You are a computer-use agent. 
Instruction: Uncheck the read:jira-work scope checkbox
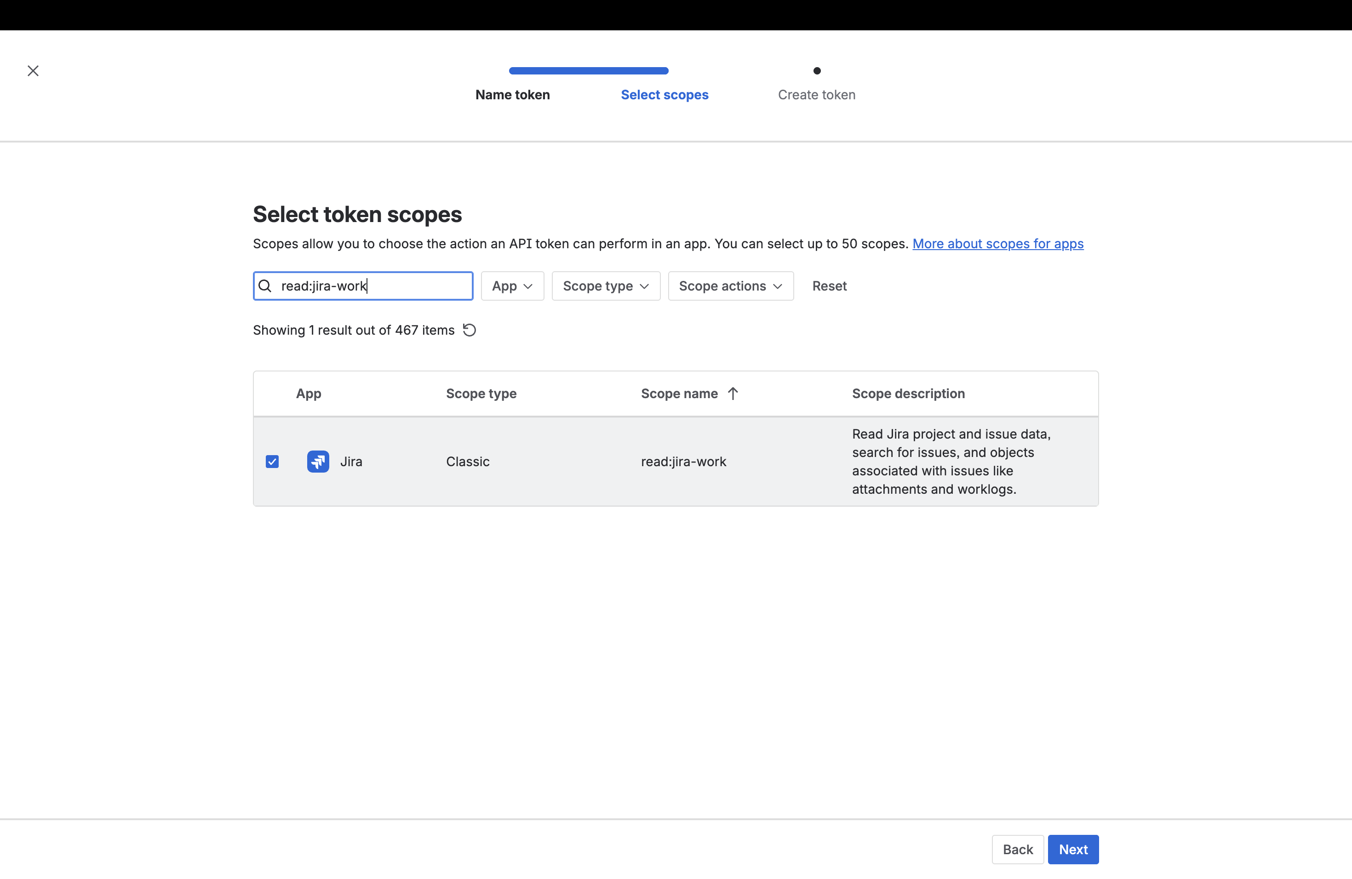pos(272,462)
